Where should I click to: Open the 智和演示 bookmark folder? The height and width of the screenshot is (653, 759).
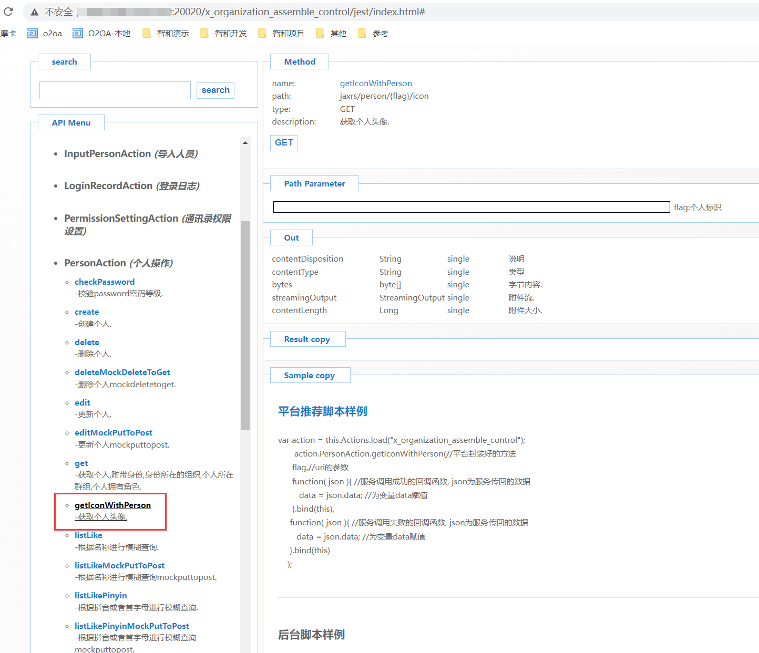166,33
